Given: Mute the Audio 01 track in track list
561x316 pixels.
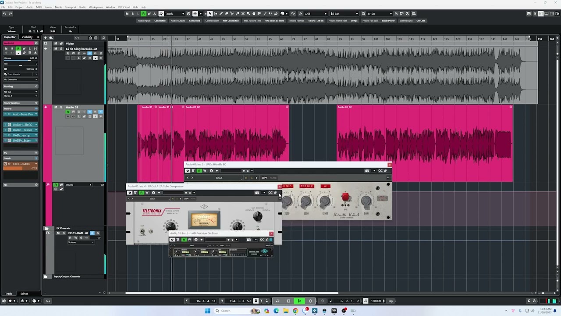Looking at the screenshot, I should click(56, 107).
